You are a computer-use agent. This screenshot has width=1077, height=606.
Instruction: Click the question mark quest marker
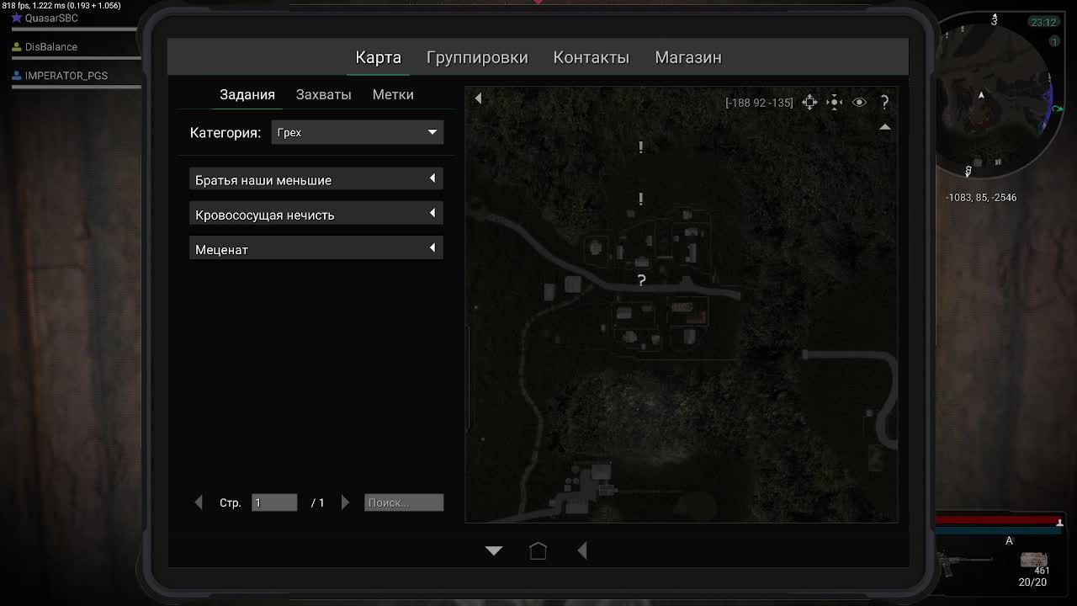click(x=641, y=280)
